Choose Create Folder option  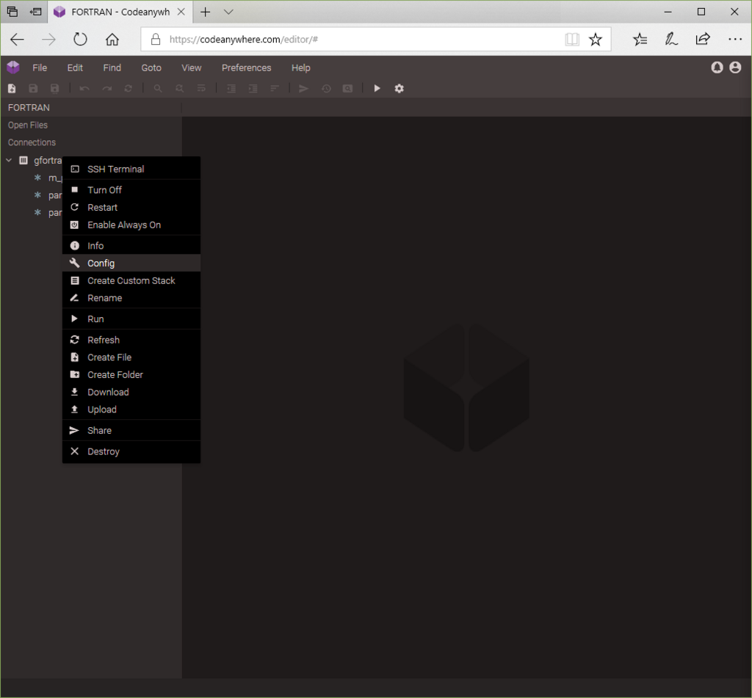click(x=131, y=374)
